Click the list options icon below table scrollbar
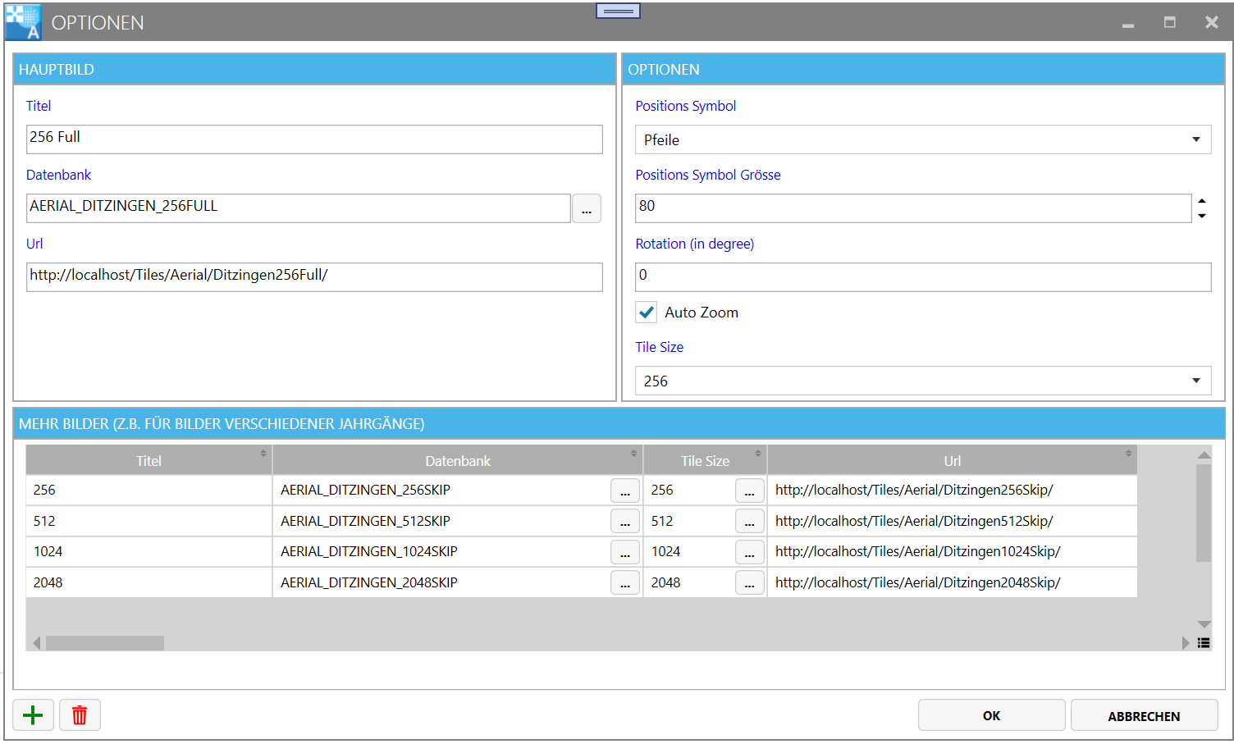The height and width of the screenshot is (744, 1234). coord(1204,643)
